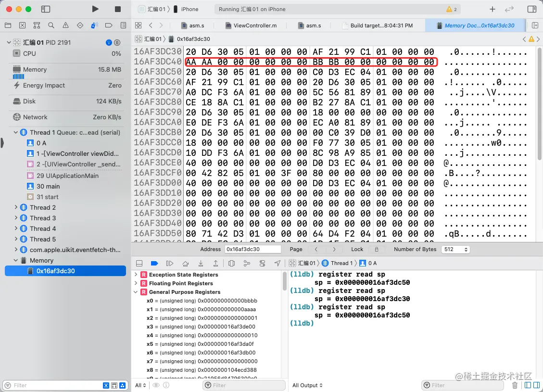
Task: Select the Network gauge
Action: pyautogui.click(x=67, y=117)
